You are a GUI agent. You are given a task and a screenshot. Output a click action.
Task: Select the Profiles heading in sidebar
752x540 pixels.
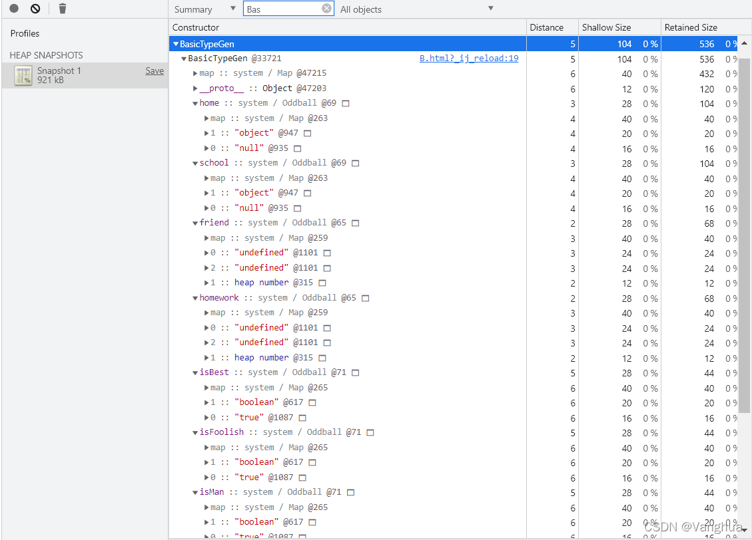click(x=25, y=33)
